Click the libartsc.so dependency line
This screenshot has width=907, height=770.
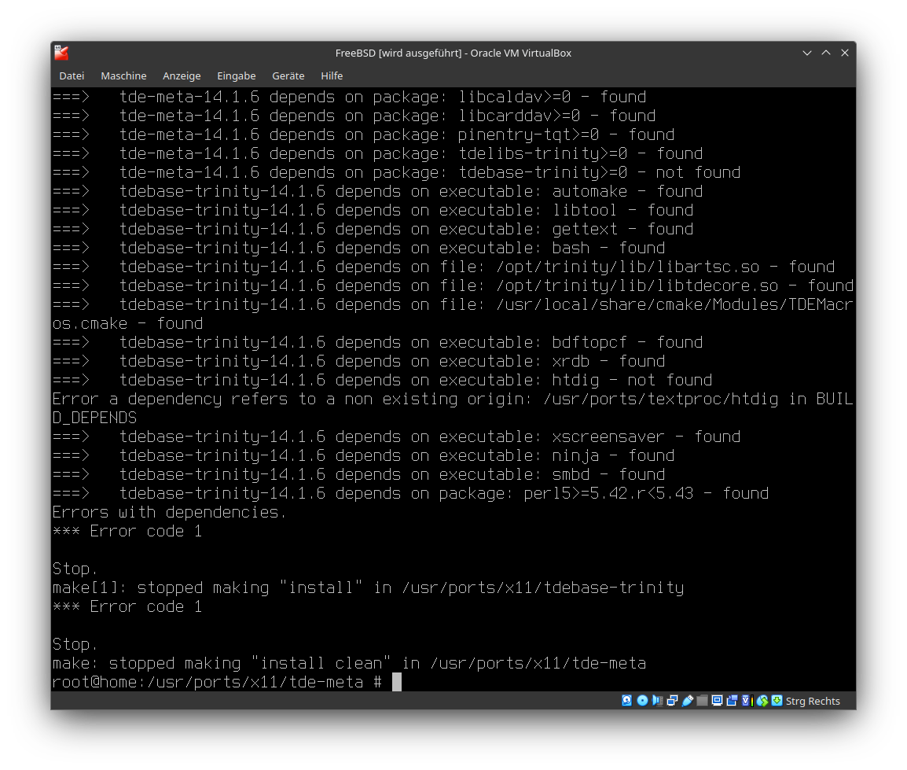coord(443,267)
